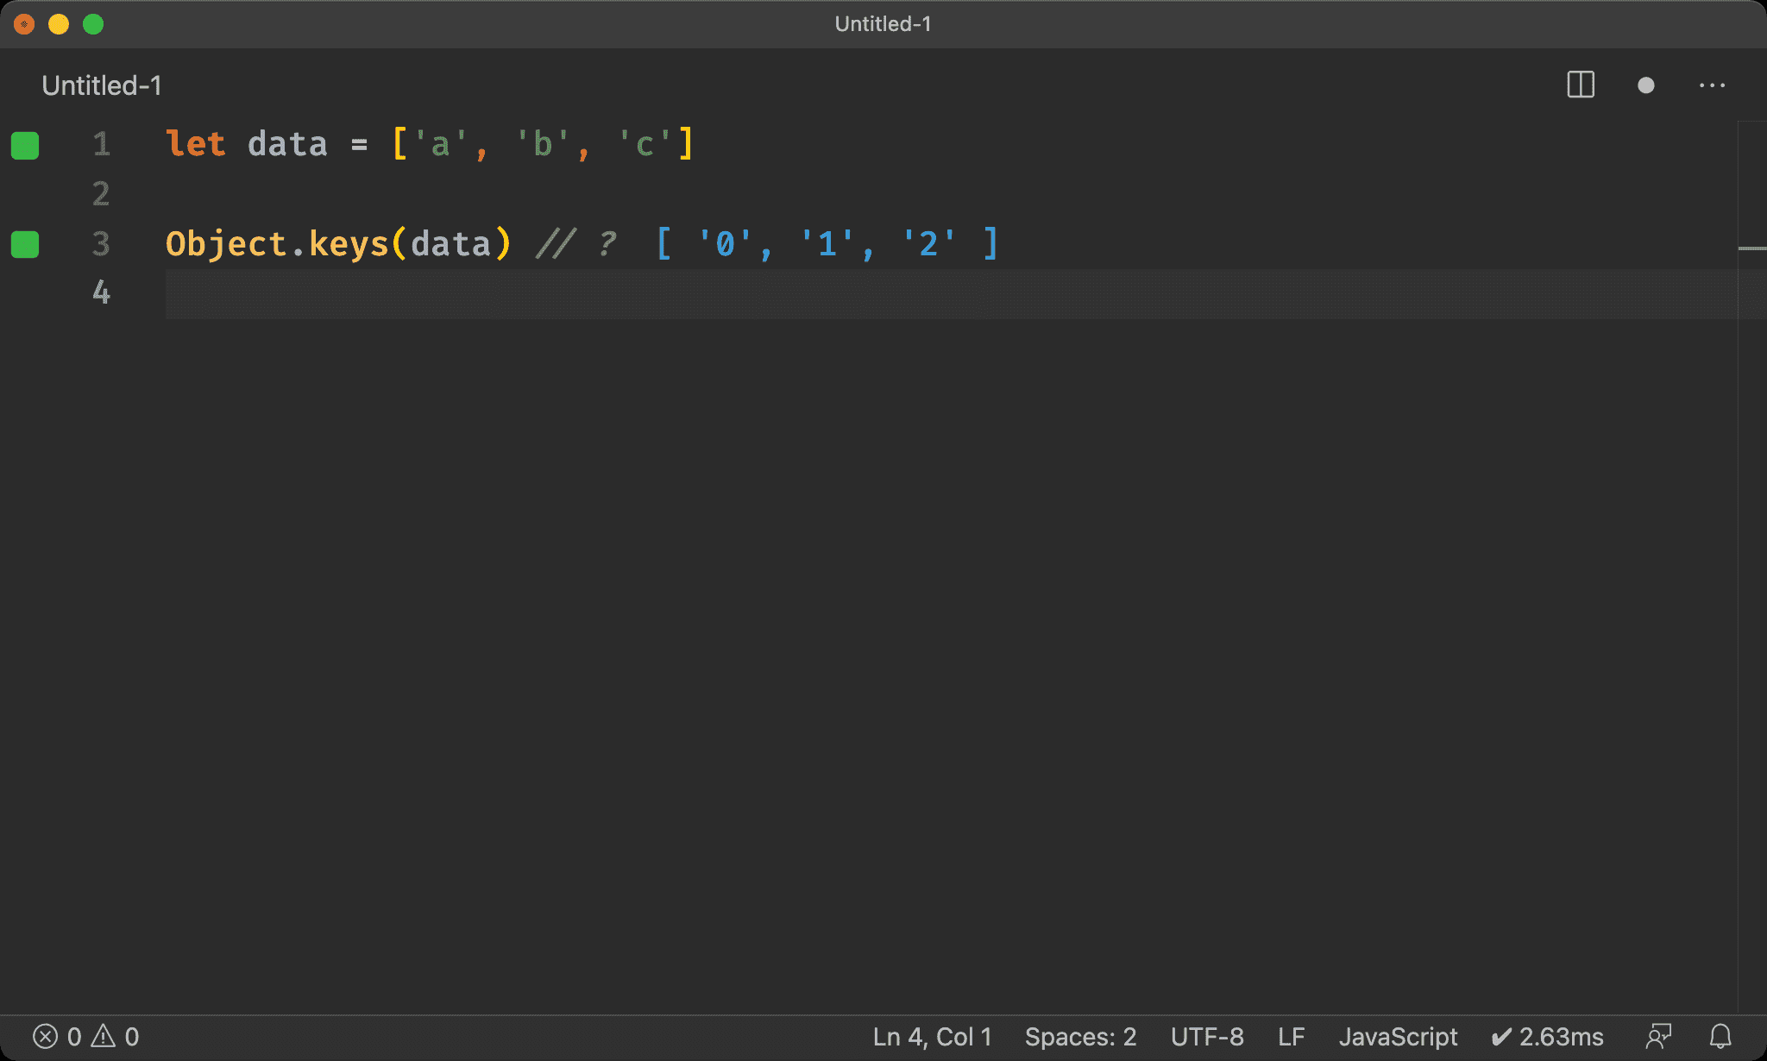Open the Spaces: 2 indentation selector

(x=1080, y=1036)
